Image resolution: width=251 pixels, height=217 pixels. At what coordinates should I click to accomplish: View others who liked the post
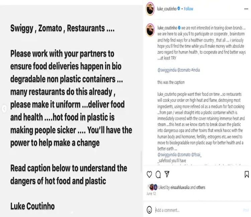pos(200,188)
